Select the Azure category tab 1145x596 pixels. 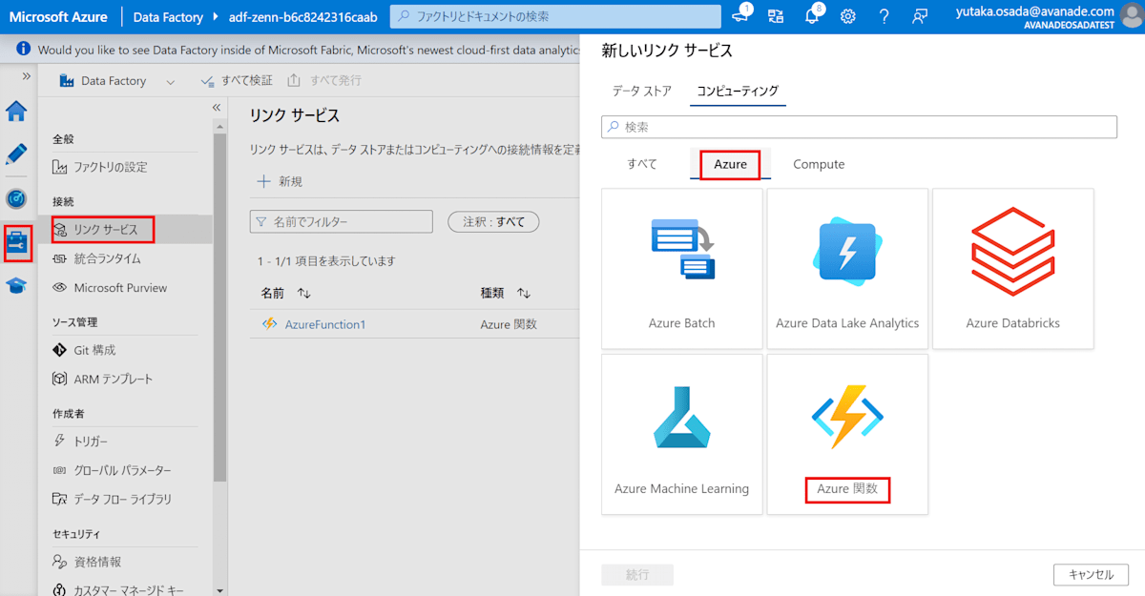tap(731, 165)
